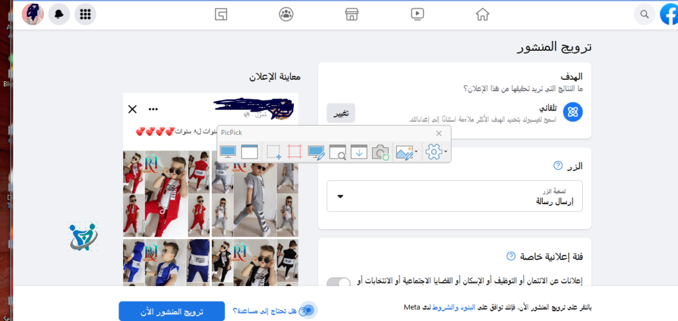678x321 pixels.
Task: Click ترويج المنشور الآن boost button
Action: pyautogui.click(x=172, y=311)
